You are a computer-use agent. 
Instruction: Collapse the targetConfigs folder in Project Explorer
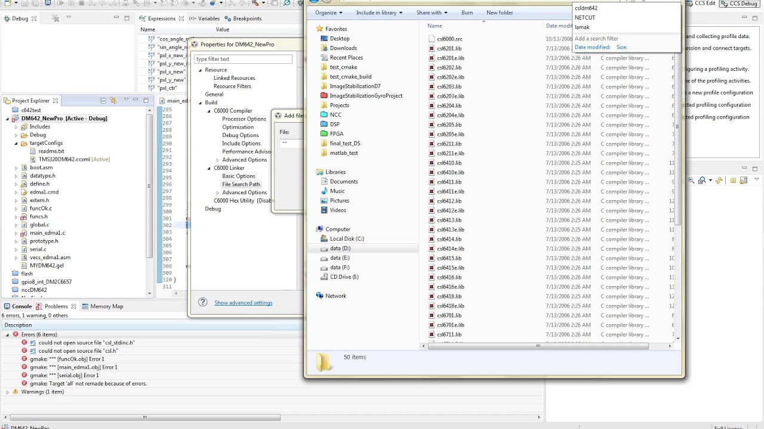pos(17,144)
